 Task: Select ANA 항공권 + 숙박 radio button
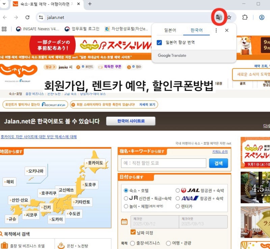click(178, 198)
